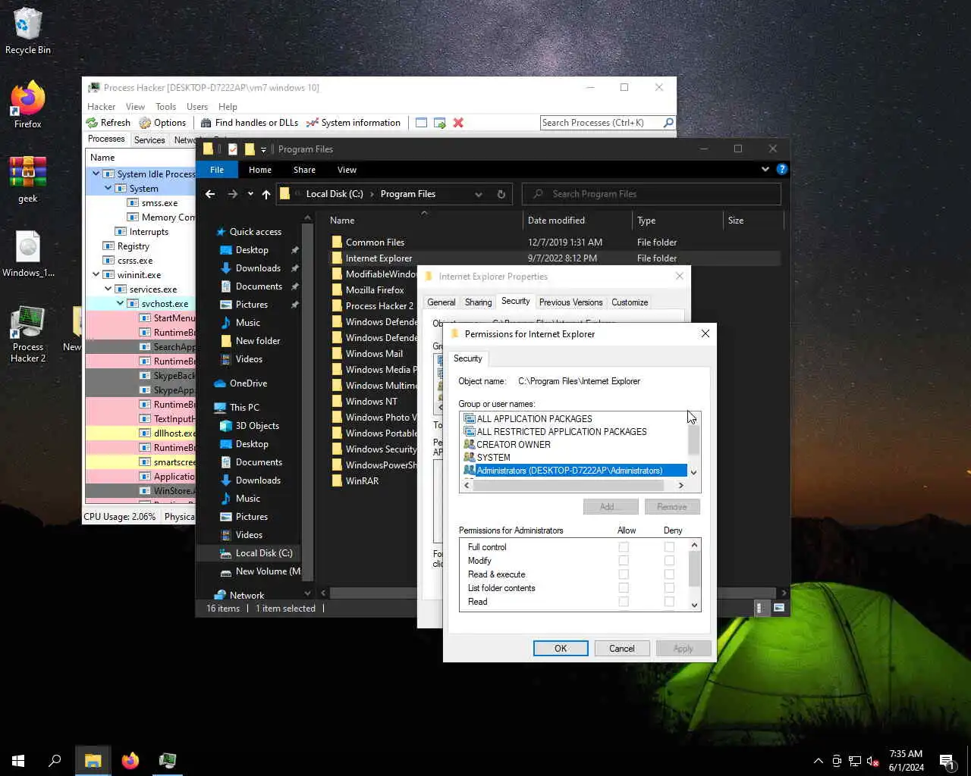Open File tab in Explorer ribbon
This screenshot has width=971, height=776.
[x=217, y=170]
